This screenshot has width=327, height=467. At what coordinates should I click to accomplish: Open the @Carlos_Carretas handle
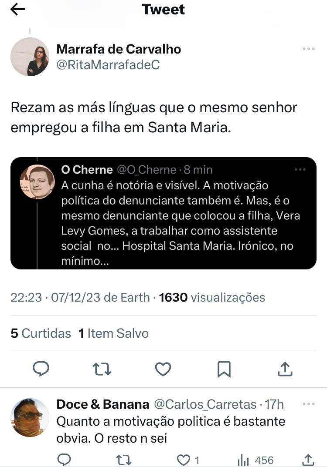pos(205,404)
